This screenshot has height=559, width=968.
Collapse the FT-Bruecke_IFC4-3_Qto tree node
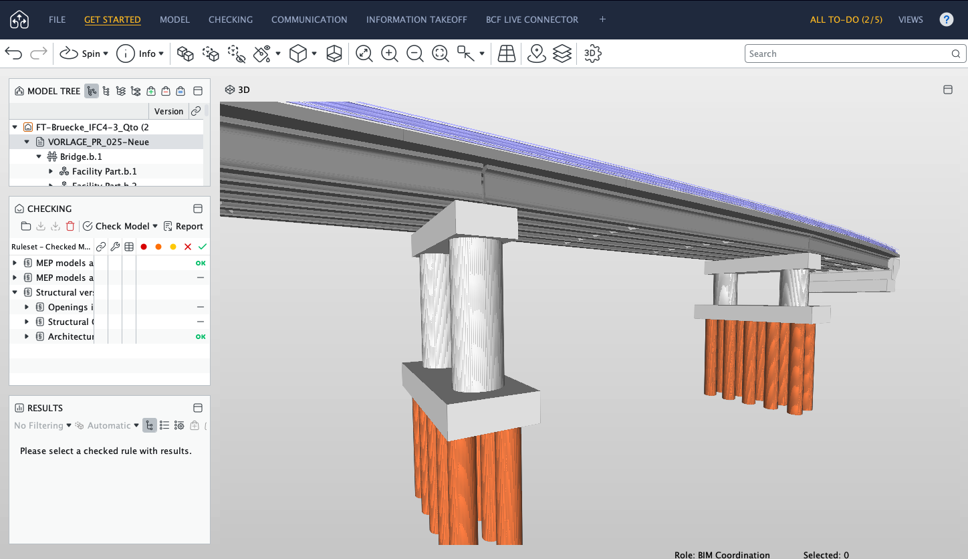pos(15,127)
